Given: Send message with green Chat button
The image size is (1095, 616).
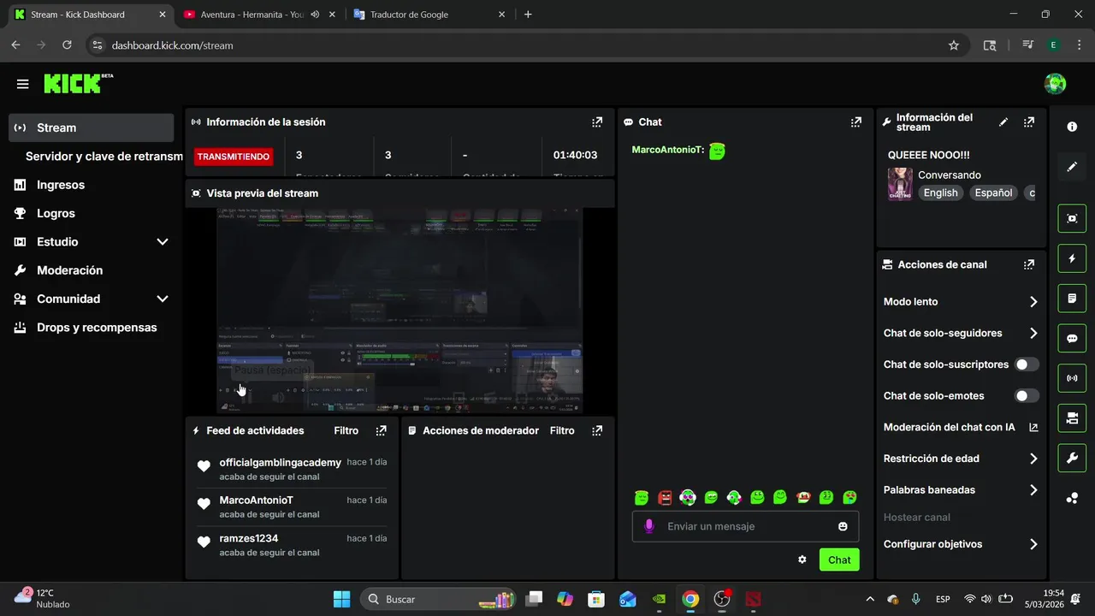Looking at the screenshot, I should tap(839, 560).
